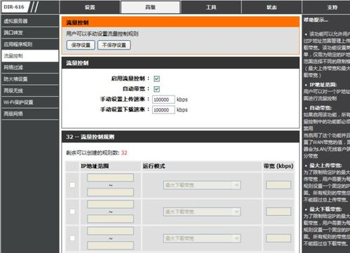Click the 不保存设置 button
The image size is (350, 253).
coord(114,45)
